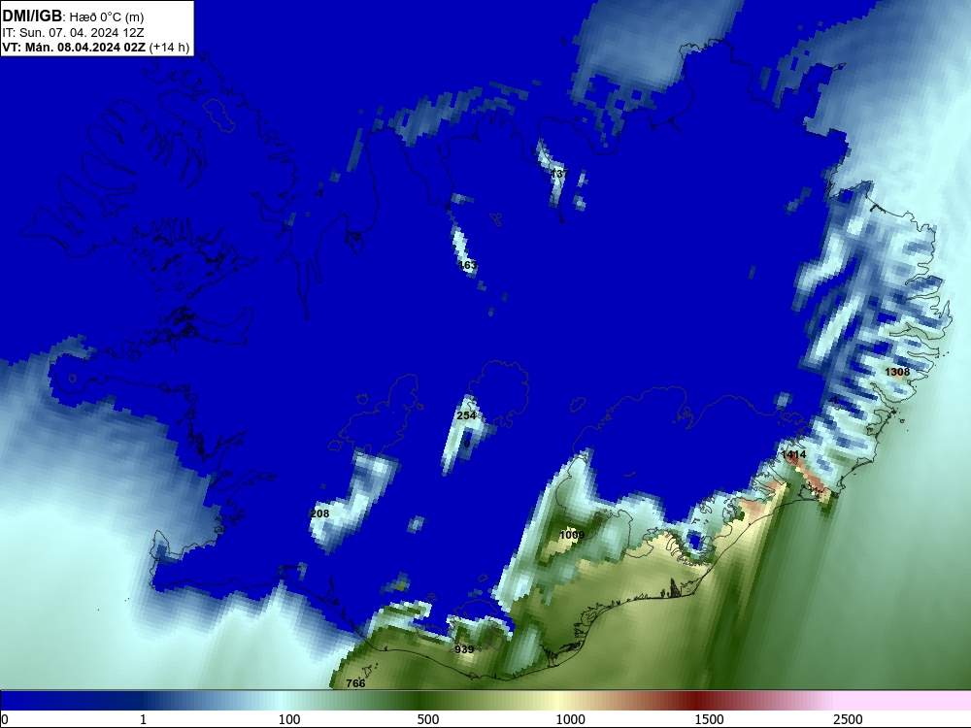Click the map value label 208
This screenshot has height=728, width=971.
(x=319, y=513)
